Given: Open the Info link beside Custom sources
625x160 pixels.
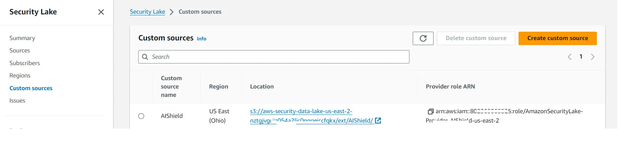Looking at the screenshot, I should 202,39.
